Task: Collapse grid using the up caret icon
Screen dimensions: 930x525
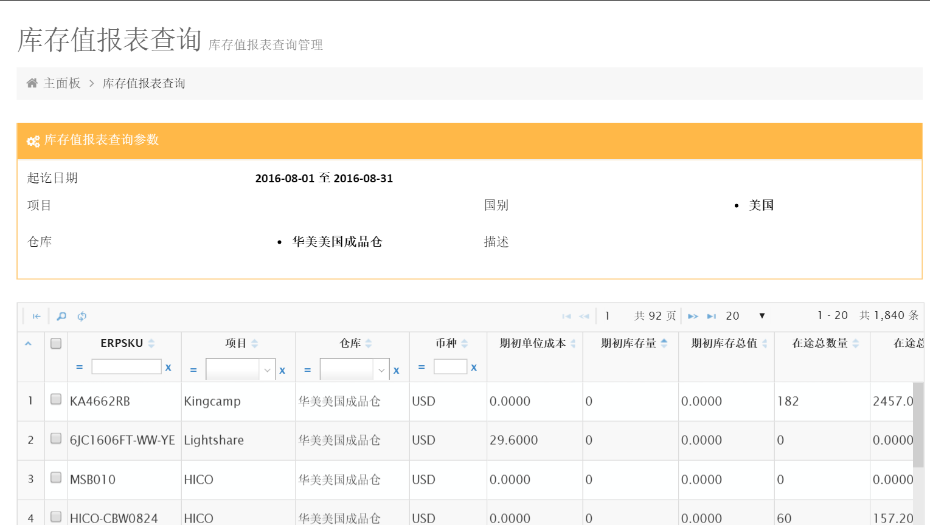Action: (x=28, y=344)
